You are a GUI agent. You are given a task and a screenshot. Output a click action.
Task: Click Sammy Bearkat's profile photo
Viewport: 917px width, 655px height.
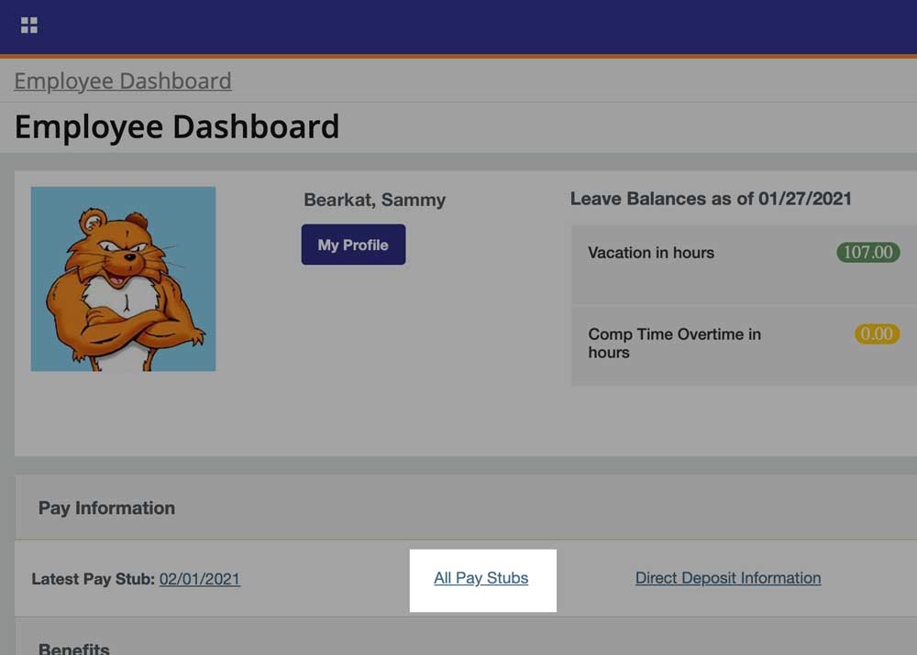pyautogui.click(x=123, y=278)
